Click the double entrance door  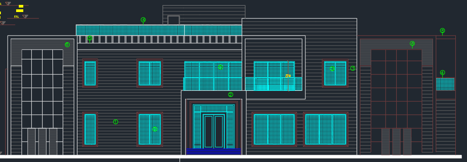pos(213,131)
